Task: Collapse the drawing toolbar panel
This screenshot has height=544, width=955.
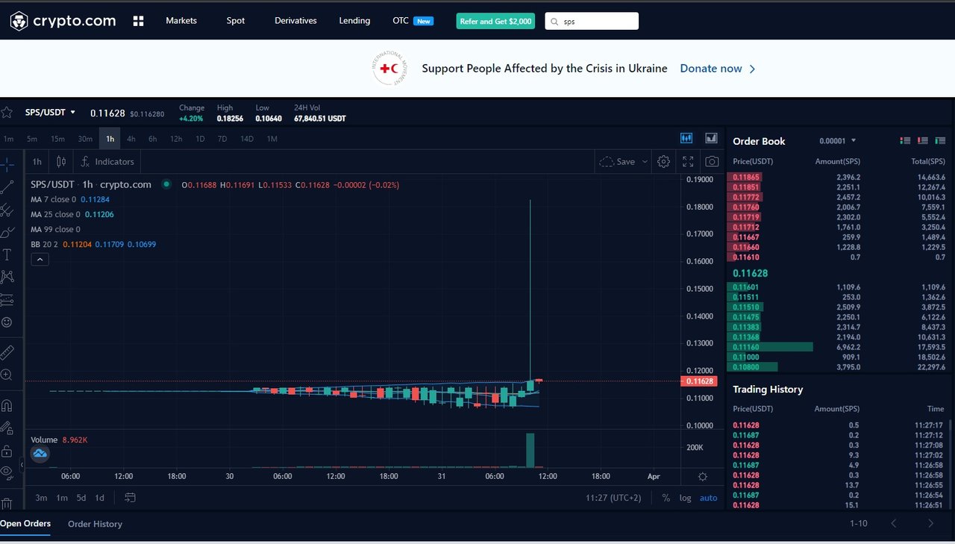Action: pos(21,465)
